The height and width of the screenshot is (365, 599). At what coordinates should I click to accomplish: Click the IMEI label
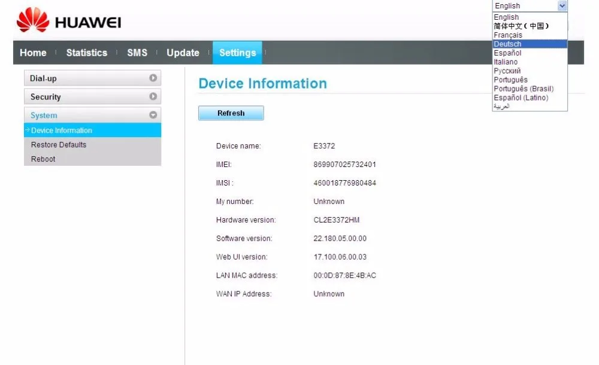[224, 164]
